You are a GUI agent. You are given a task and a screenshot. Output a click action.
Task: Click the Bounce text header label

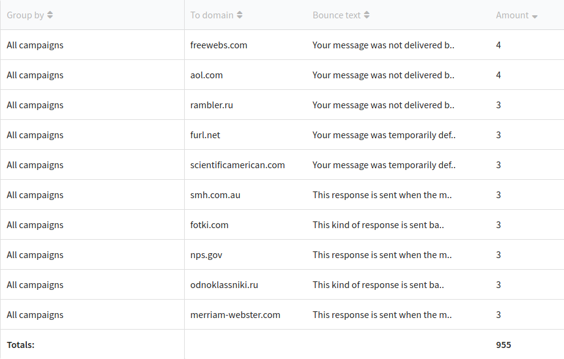pyautogui.click(x=336, y=15)
